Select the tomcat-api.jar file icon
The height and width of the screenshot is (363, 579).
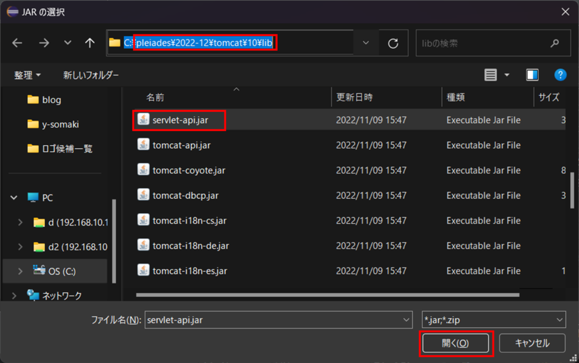click(144, 145)
